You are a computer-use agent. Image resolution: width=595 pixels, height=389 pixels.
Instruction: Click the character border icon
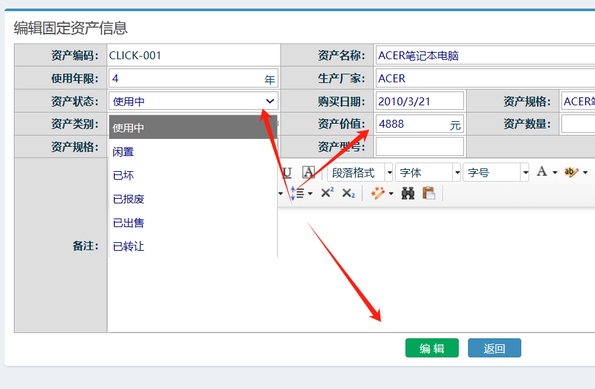coord(308,172)
